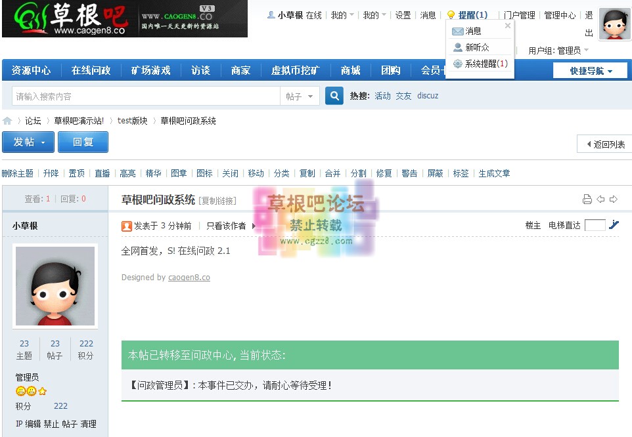Switch to the 在线问政 navigation tab

[x=90, y=70]
